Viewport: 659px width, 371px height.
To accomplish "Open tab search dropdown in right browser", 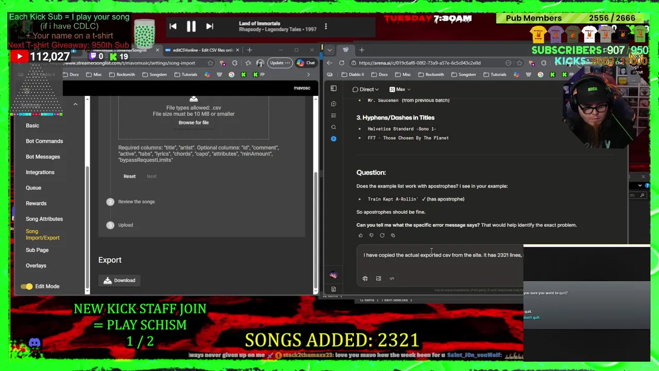I will pyautogui.click(x=329, y=50).
